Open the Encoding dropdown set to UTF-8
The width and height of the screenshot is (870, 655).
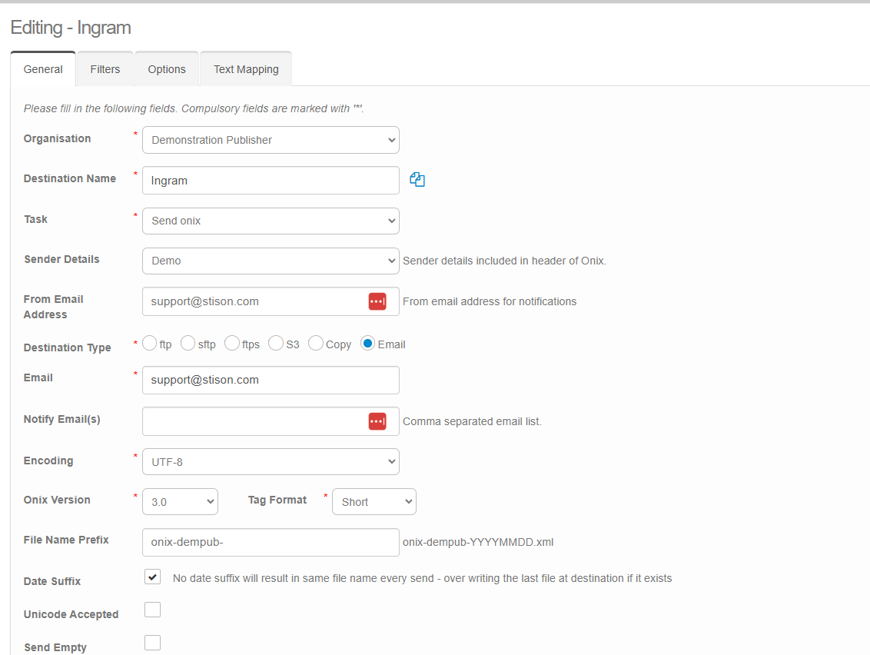point(271,462)
